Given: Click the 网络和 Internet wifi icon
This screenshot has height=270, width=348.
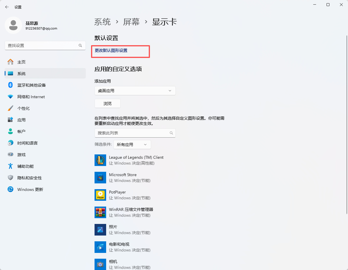Looking at the screenshot, I should [10, 97].
